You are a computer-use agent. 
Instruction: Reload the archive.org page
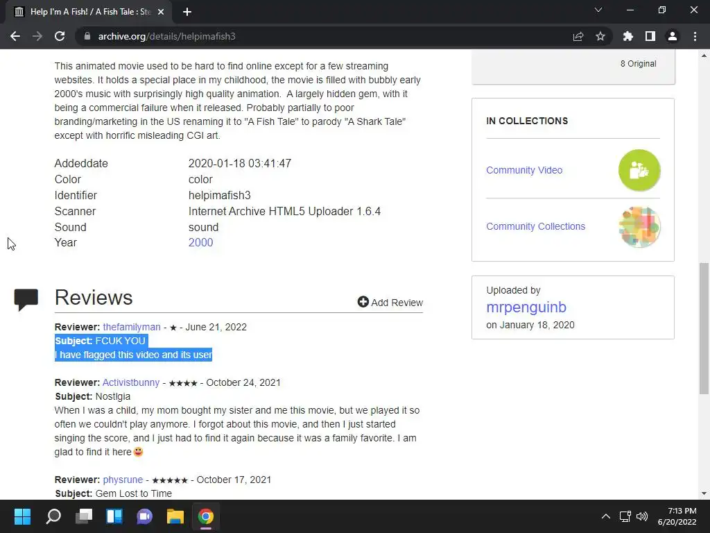tap(60, 36)
